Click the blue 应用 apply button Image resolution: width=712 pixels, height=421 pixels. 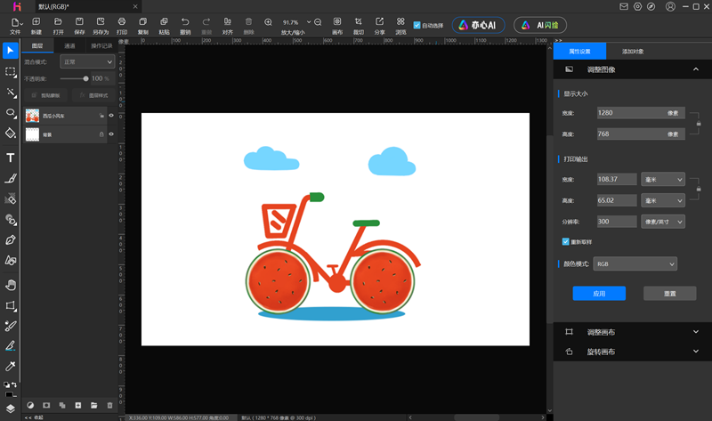point(599,294)
